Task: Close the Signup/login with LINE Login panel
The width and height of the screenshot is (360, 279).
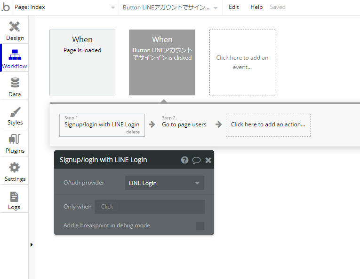Action: [208, 160]
